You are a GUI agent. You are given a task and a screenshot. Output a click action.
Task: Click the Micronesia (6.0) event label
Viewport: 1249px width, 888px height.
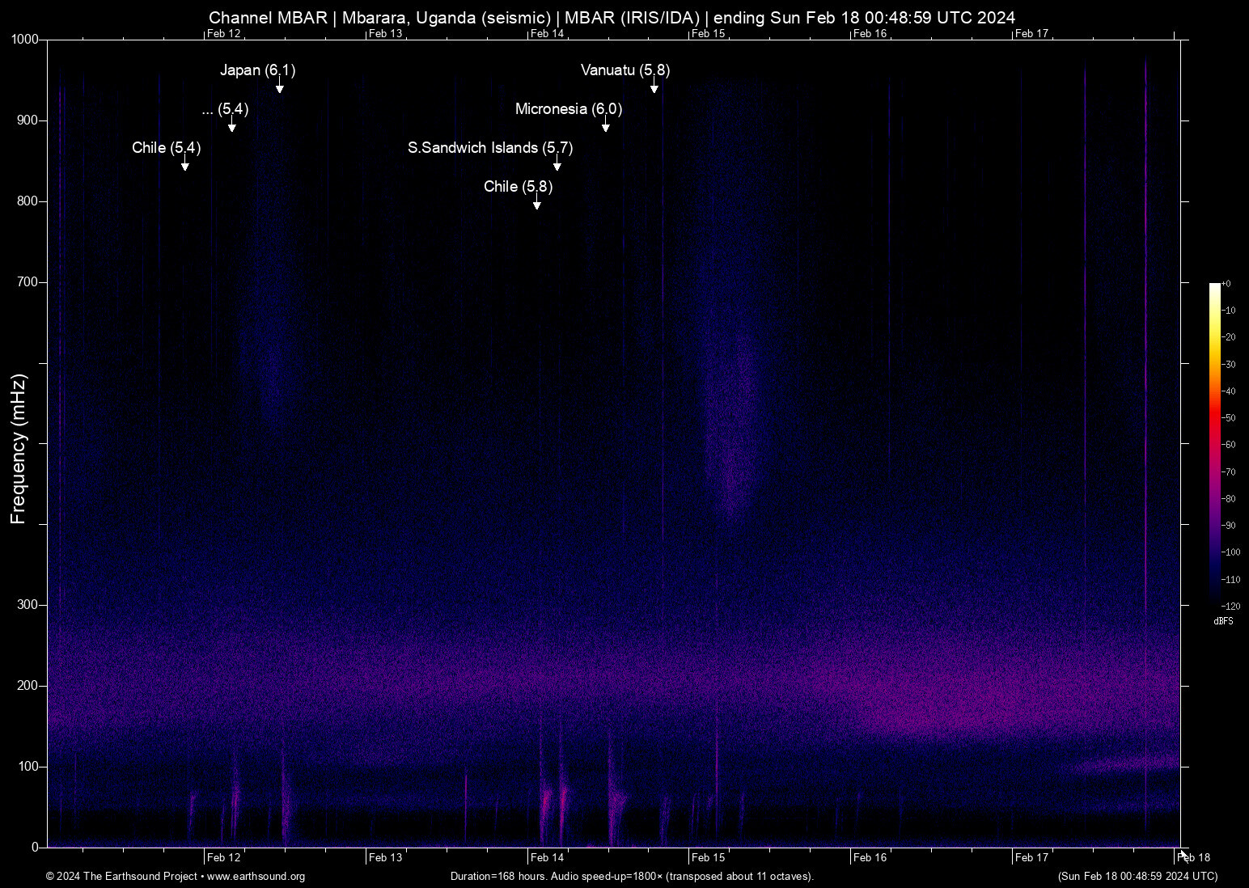[569, 108]
